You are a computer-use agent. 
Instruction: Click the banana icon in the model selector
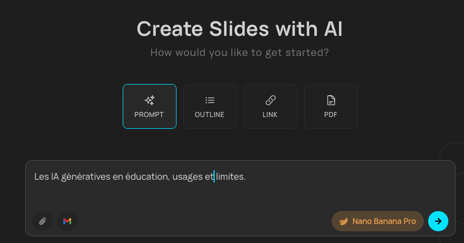tap(344, 221)
